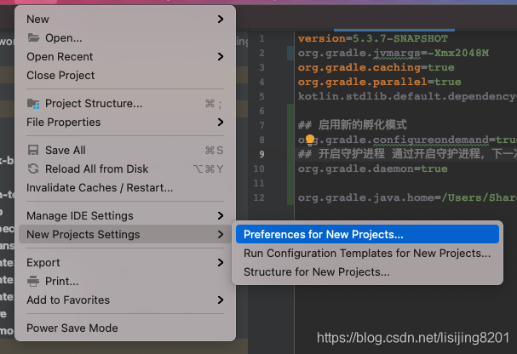Click line number 12 in the editor gutter
This screenshot has width=517, height=354.
click(260, 197)
